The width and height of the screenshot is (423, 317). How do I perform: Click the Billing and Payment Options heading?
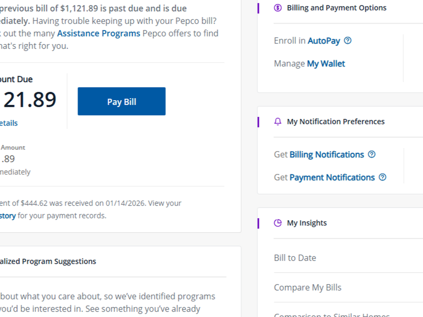pyautogui.click(x=336, y=8)
